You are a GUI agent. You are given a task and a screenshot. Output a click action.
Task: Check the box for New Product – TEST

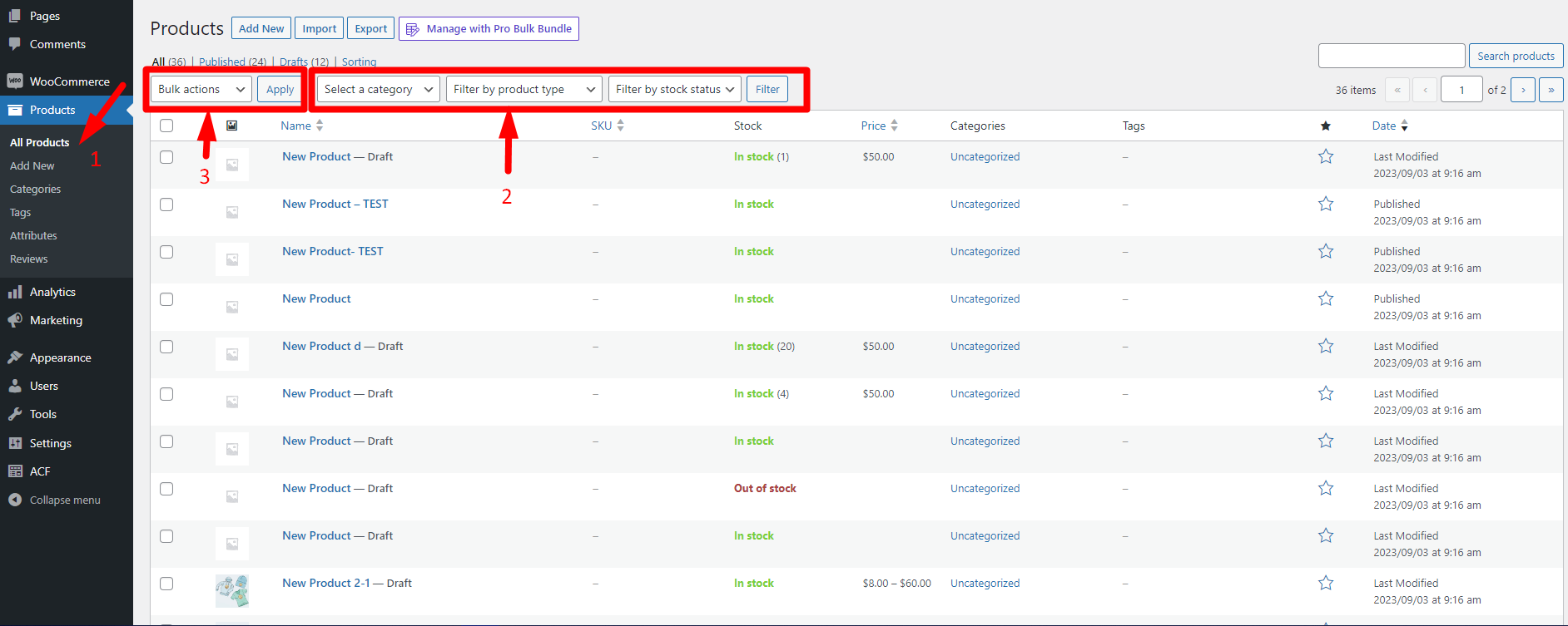pyautogui.click(x=166, y=205)
